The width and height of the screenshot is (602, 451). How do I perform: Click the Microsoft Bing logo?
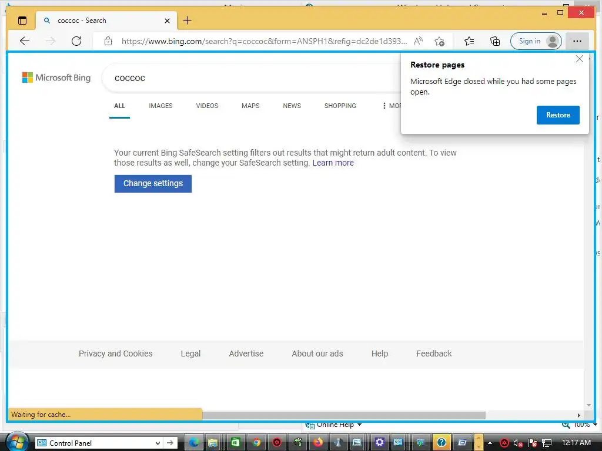[x=56, y=78]
